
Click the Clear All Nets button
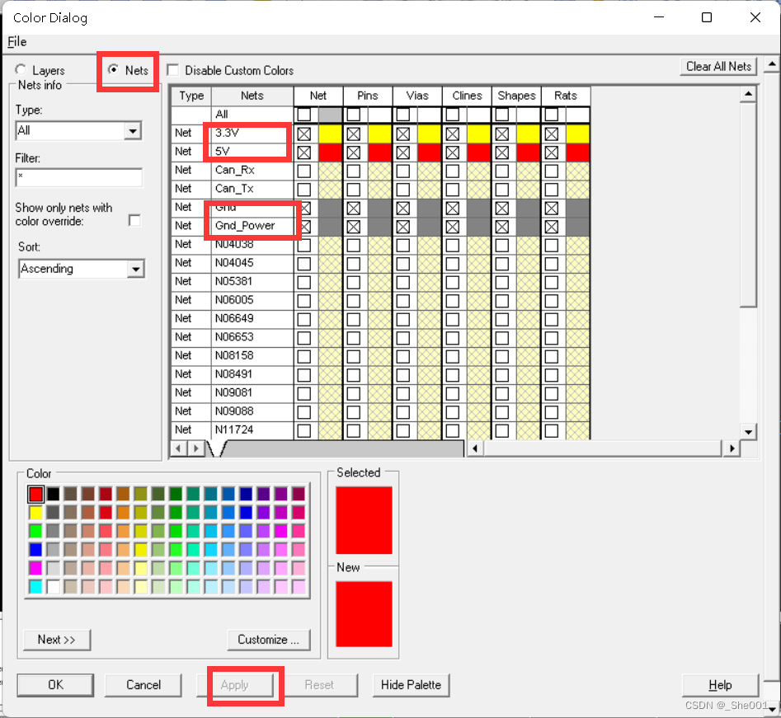pyautogui.click(x=718, y=67)
